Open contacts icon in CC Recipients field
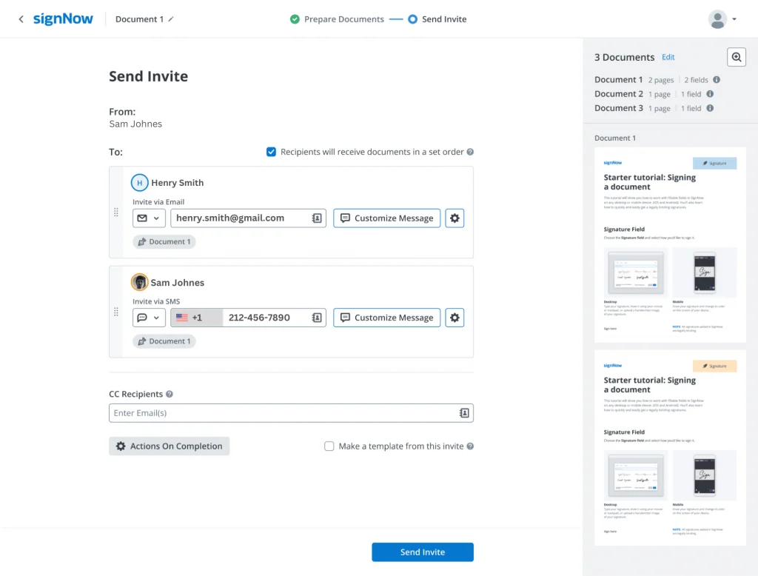 [x=464, y=413]
